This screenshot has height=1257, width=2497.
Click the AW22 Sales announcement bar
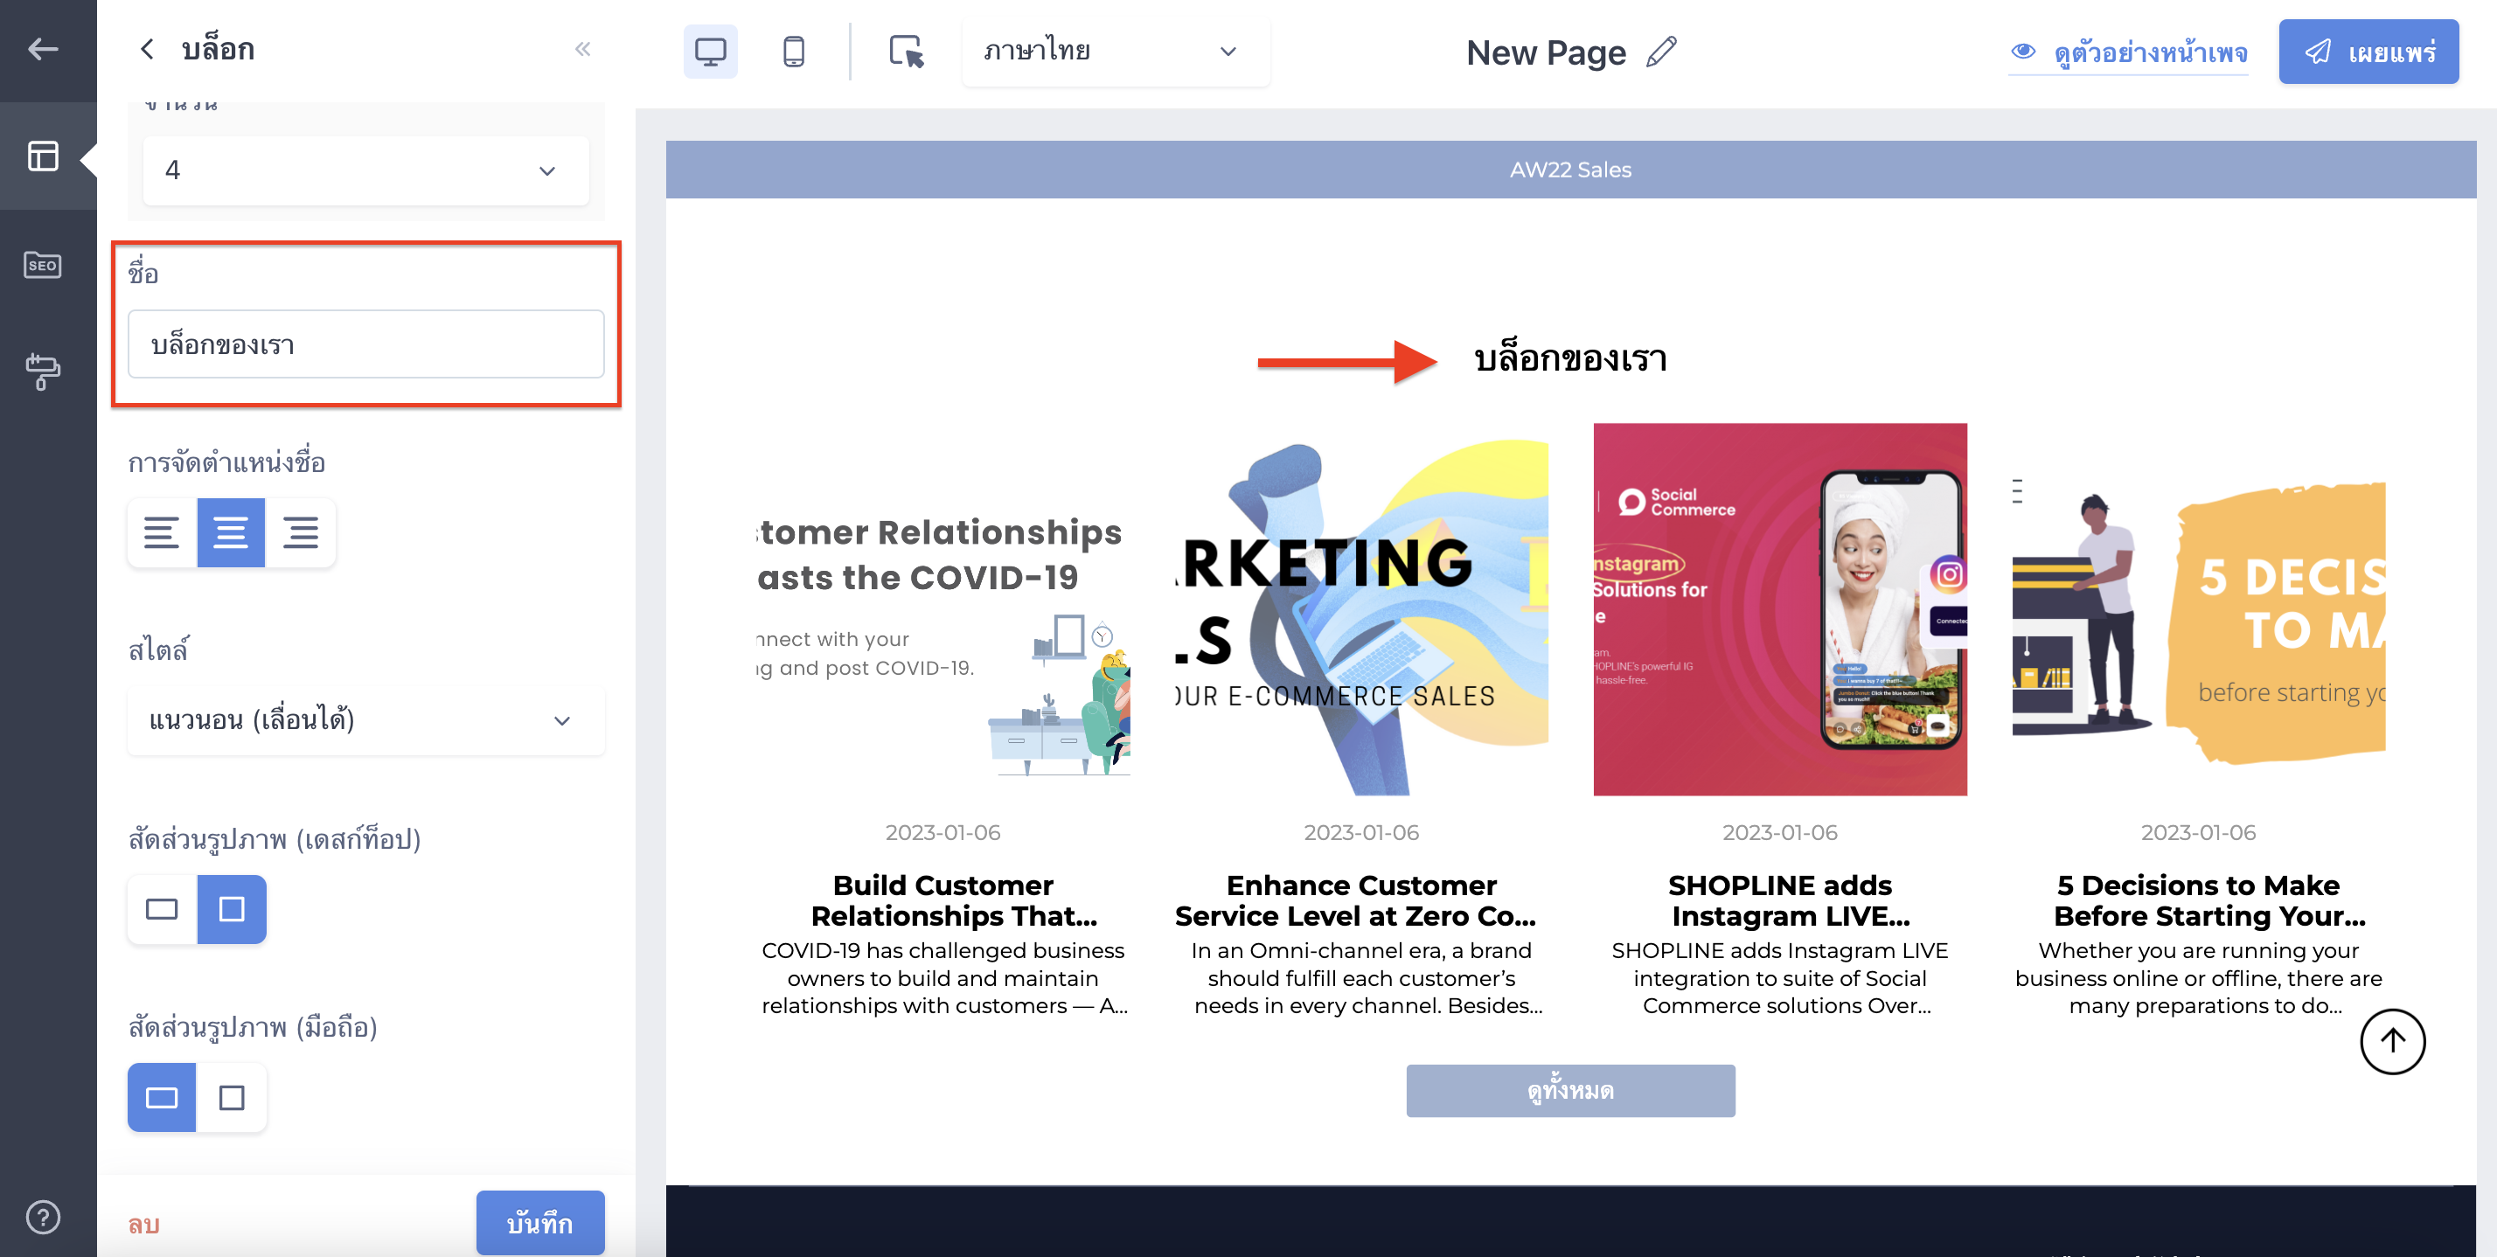click(1570, 170)
